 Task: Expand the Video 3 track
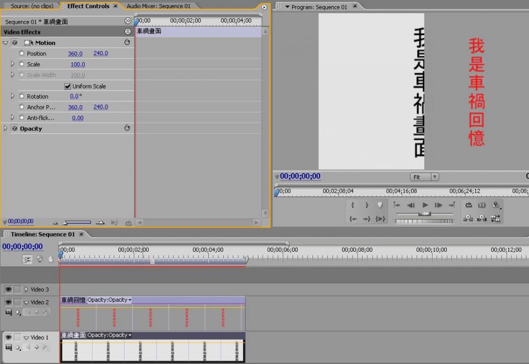(26, 290)
